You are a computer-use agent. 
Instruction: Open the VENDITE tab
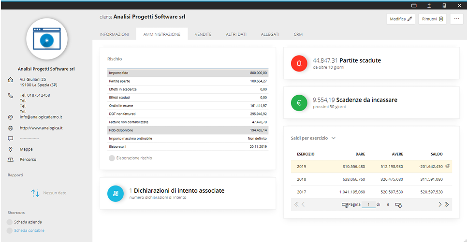click(203, 34)
